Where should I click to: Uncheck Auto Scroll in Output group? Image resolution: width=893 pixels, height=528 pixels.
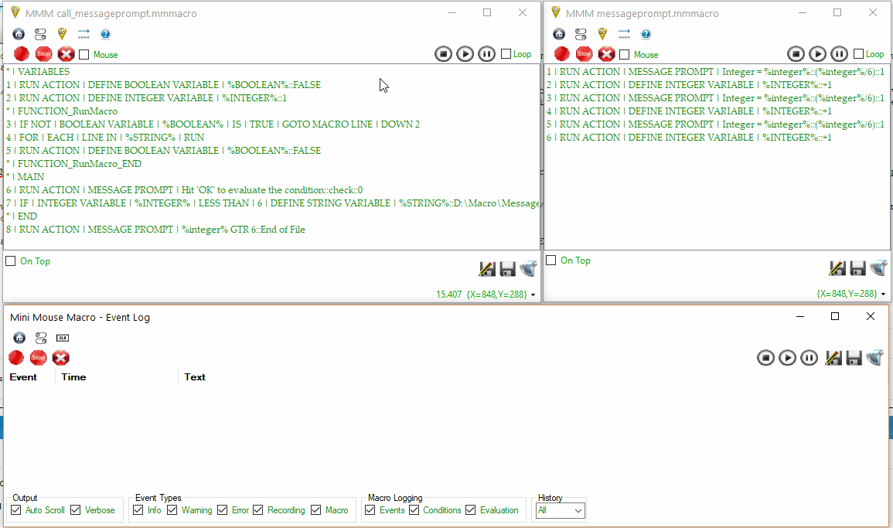click(x=16, y=509)
